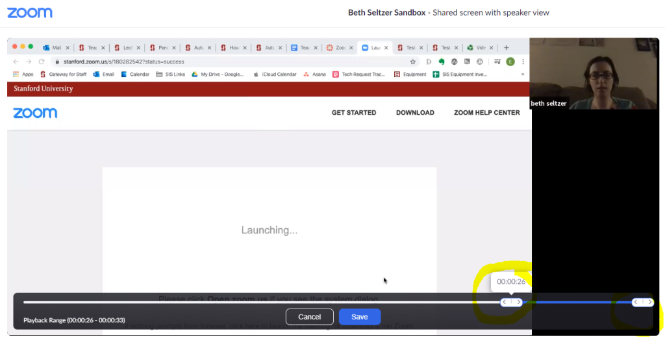Click the Evernote elephant extension icon
665x350 pixels.
442,62
